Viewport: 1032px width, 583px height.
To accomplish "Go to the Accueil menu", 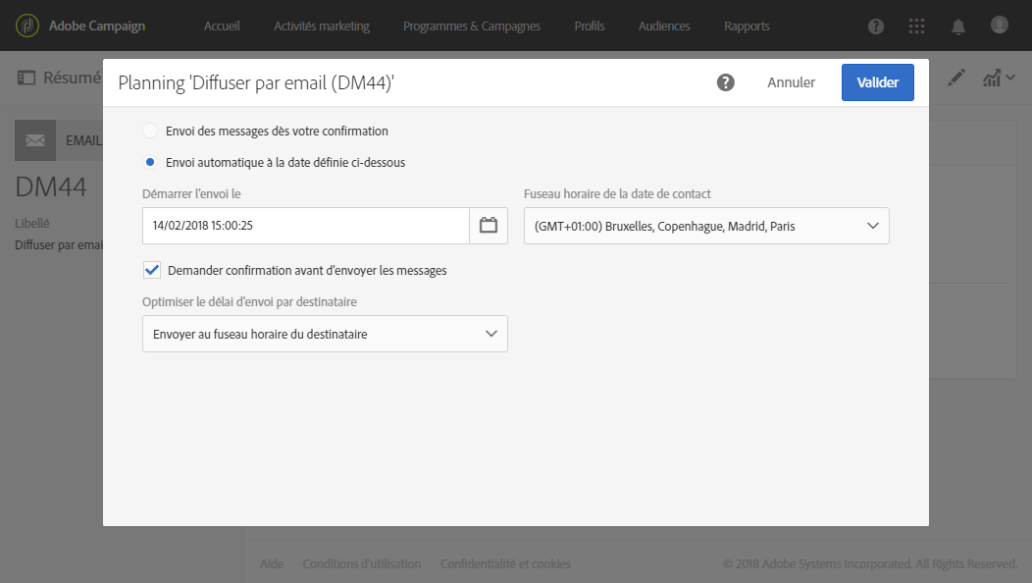I will pyautogui.click(x=222, y=26).
